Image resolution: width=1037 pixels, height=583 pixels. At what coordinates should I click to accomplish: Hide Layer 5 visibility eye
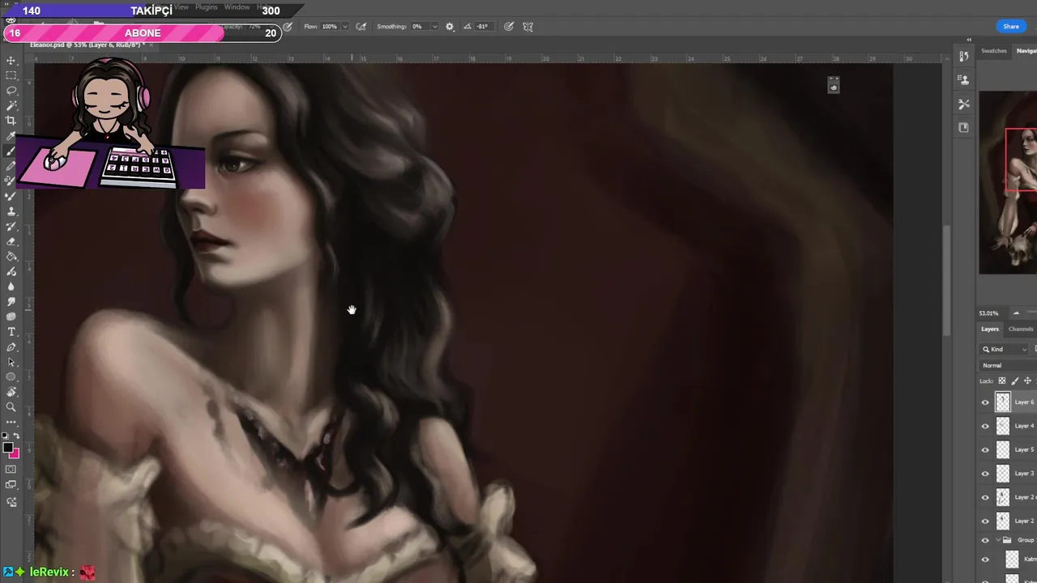985,450
